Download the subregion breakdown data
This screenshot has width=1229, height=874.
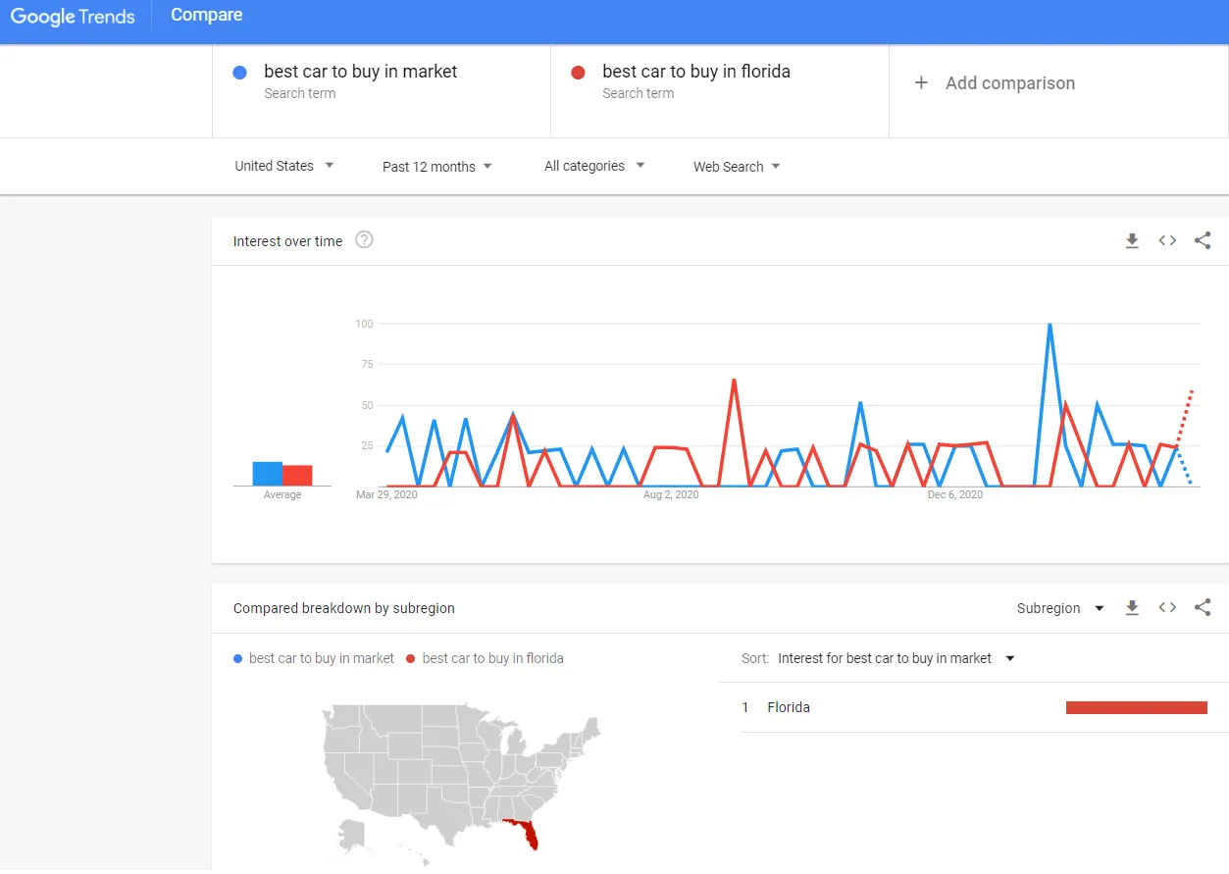coord(1132,608)
